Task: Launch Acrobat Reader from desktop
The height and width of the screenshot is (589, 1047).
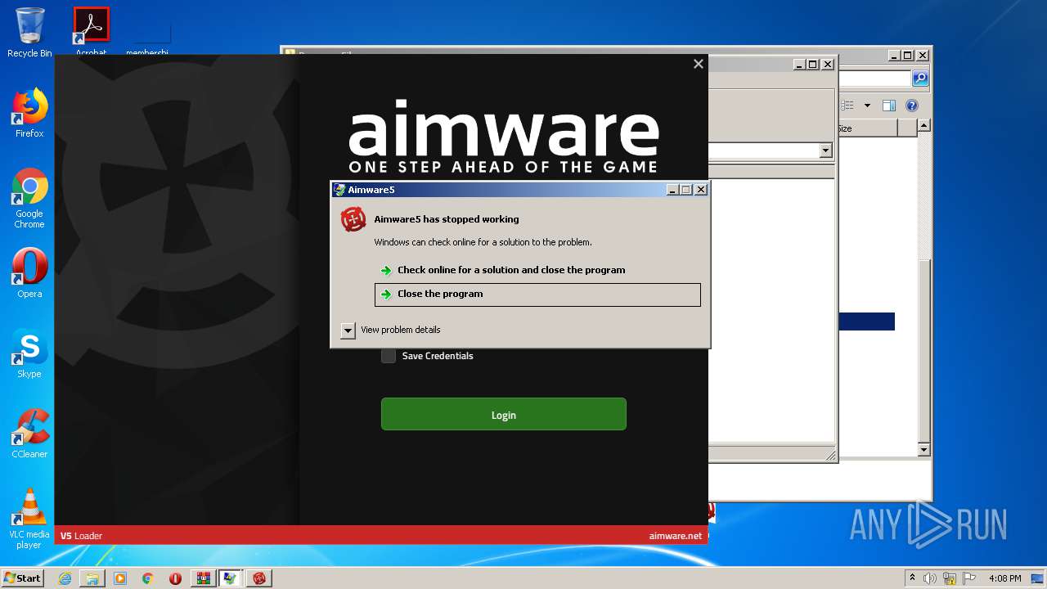Action: 91,31
